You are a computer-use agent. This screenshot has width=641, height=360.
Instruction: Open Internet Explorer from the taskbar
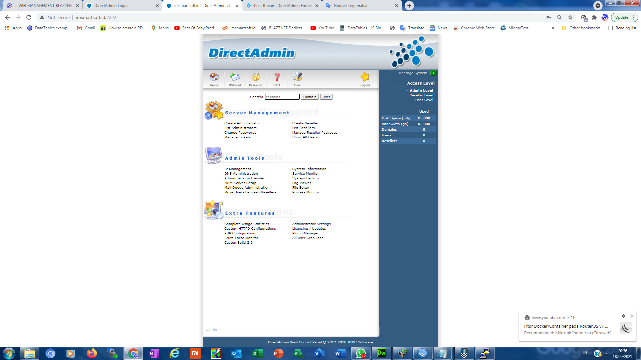coord(174,353)
